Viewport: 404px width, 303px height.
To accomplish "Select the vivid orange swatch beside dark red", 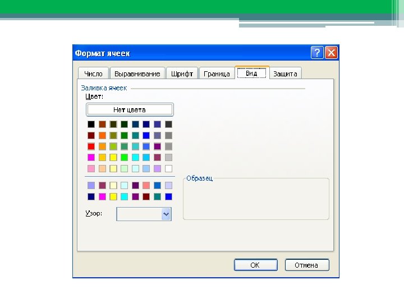I will [102, 135].
